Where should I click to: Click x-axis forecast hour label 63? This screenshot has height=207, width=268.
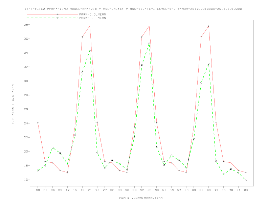(194, 190)
